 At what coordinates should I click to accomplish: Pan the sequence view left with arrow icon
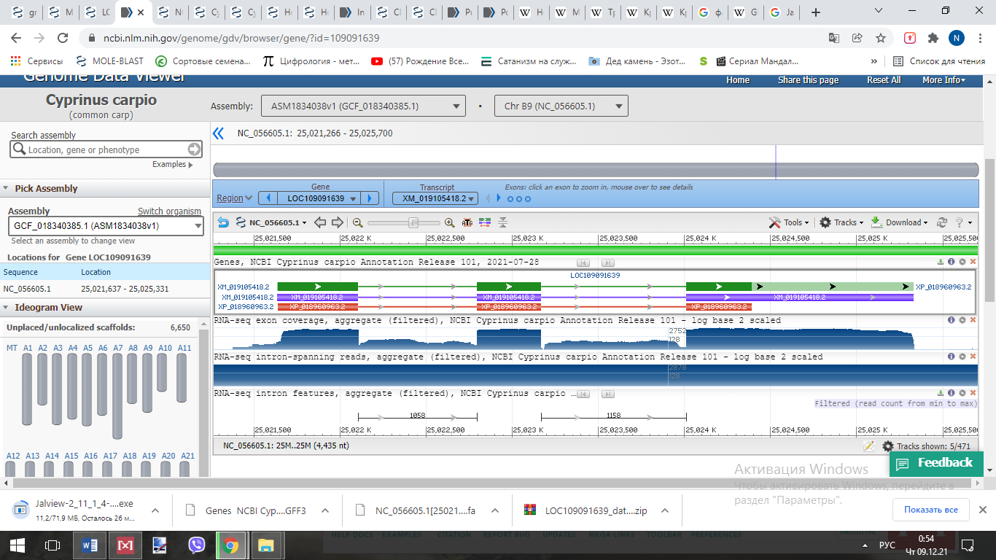(319, 222)
